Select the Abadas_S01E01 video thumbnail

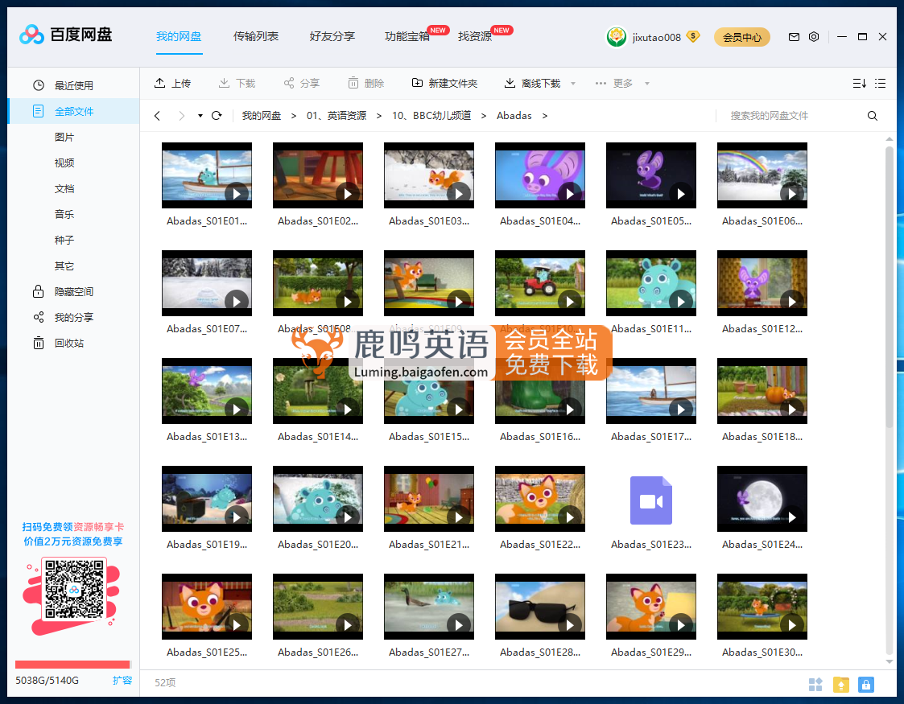click(x=207, y=175)
